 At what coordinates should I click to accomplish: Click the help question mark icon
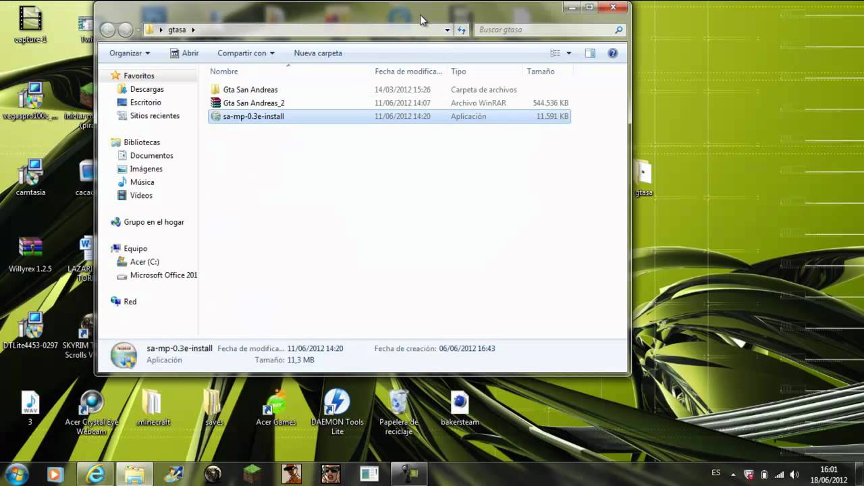612,53
